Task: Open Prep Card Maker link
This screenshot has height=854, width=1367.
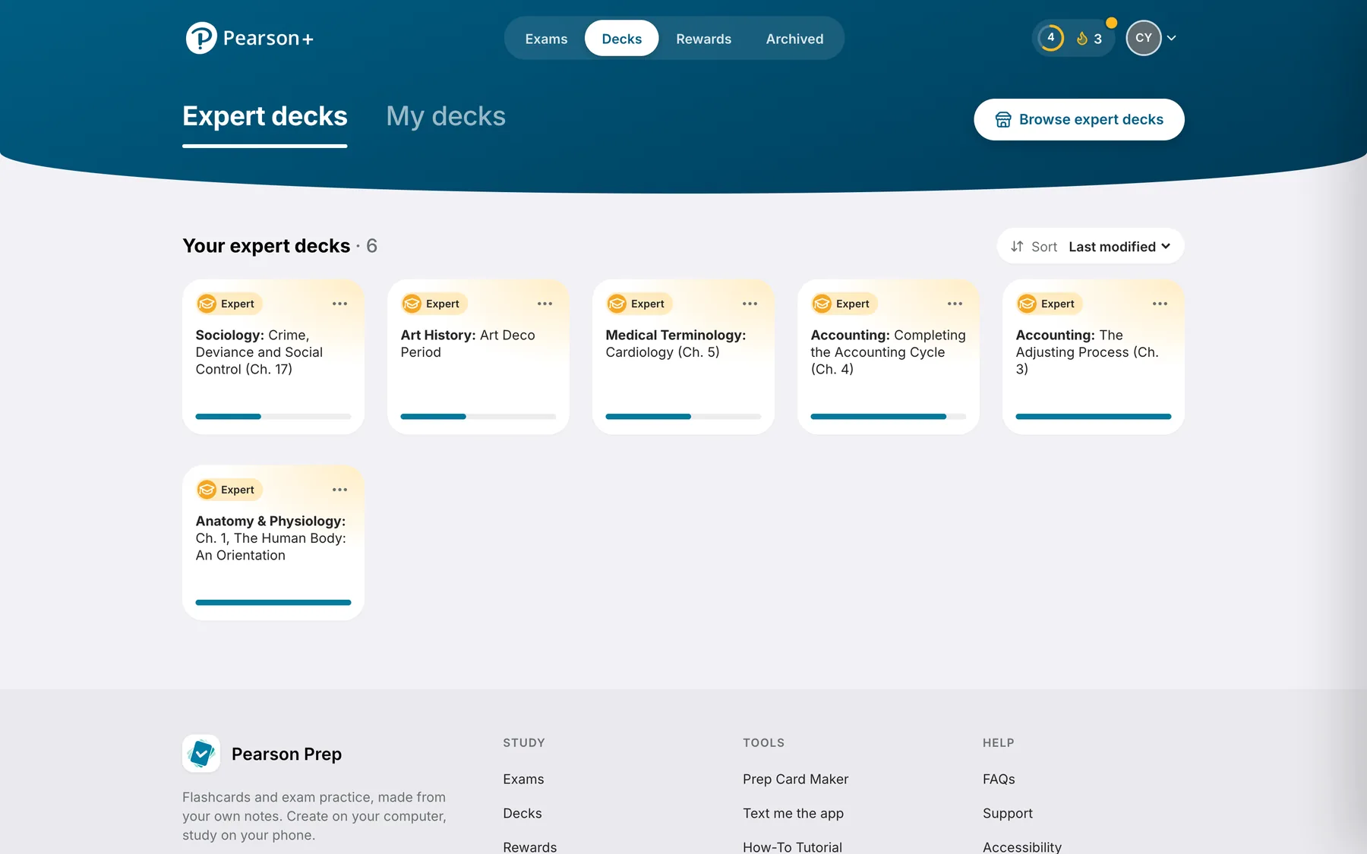Action: (795, 779)
